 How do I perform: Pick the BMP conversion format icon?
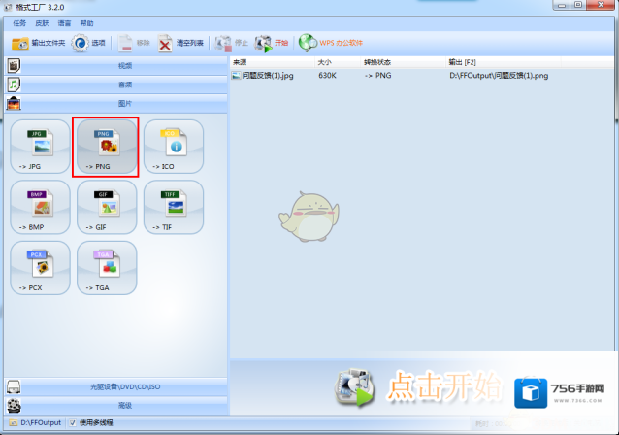39,207
